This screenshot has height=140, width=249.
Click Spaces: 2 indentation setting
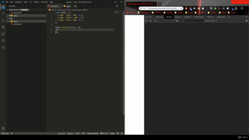[x=70, y=133]
